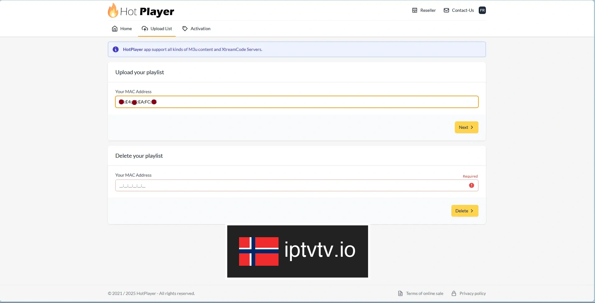
Task: Click the Terms of online sale document icon
Action: click(400, 293)
